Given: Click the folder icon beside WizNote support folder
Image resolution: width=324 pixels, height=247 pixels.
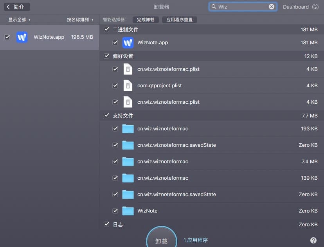Looking at the screenshot, I should (x=128, y=211).
